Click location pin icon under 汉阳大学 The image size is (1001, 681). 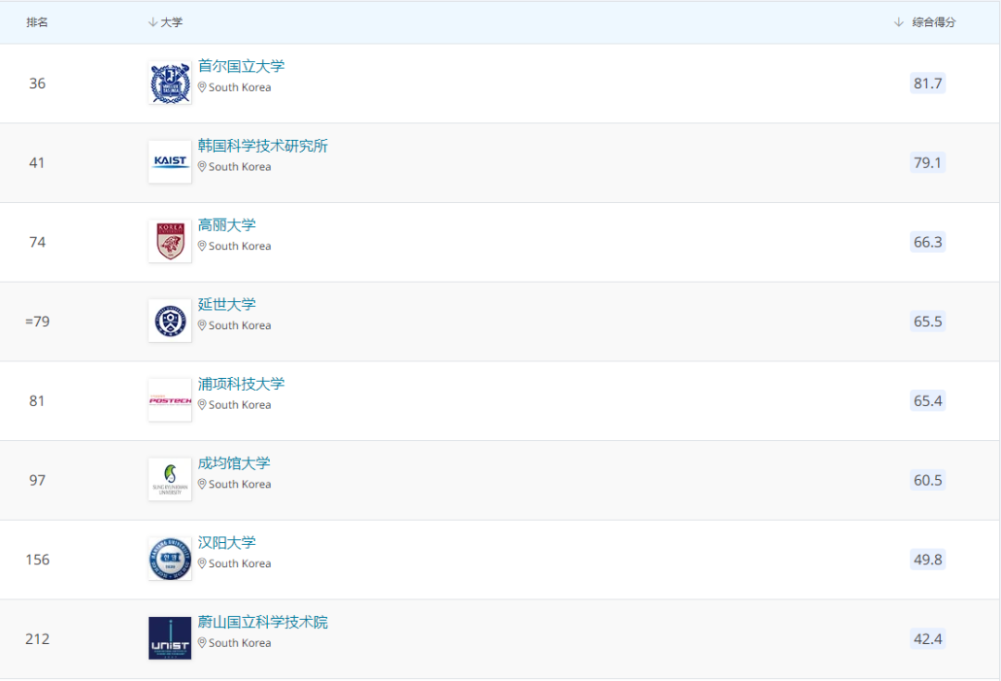(202, 563)
